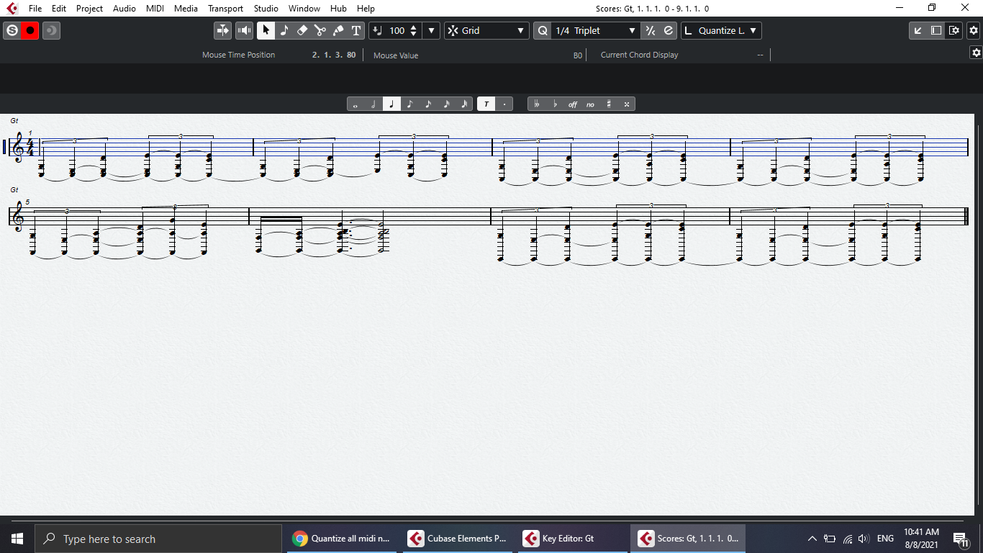This screenshot has height=553, width=983.
Task: Open the MIDI menu
Action: click(154, 8)
